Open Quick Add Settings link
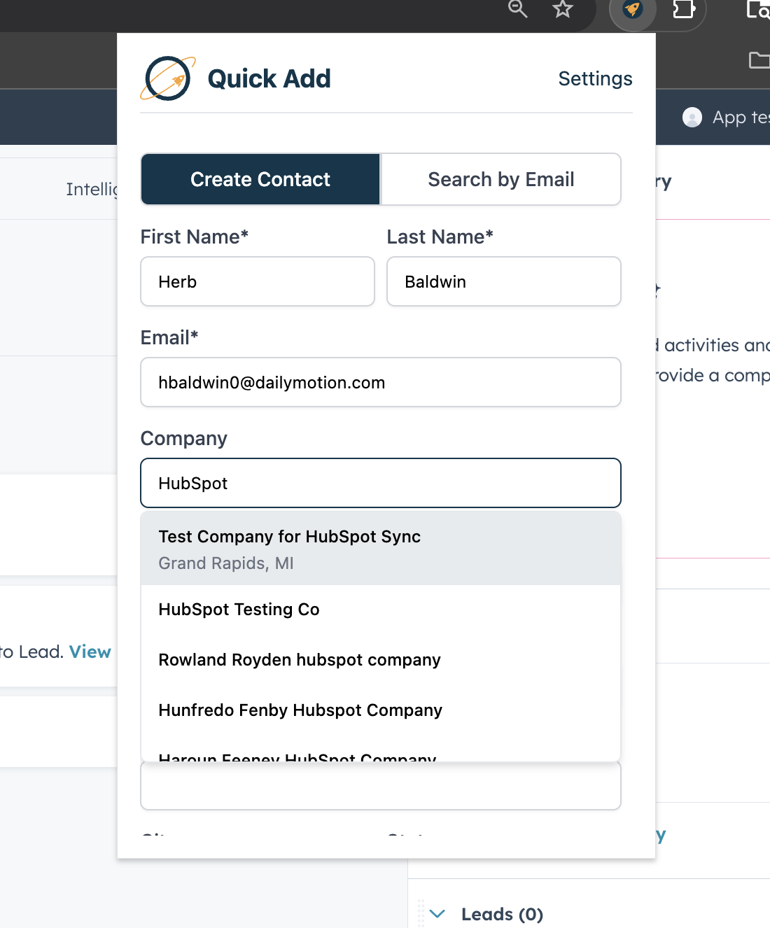Viewport: 770px width, 928px height. [595, 78]
